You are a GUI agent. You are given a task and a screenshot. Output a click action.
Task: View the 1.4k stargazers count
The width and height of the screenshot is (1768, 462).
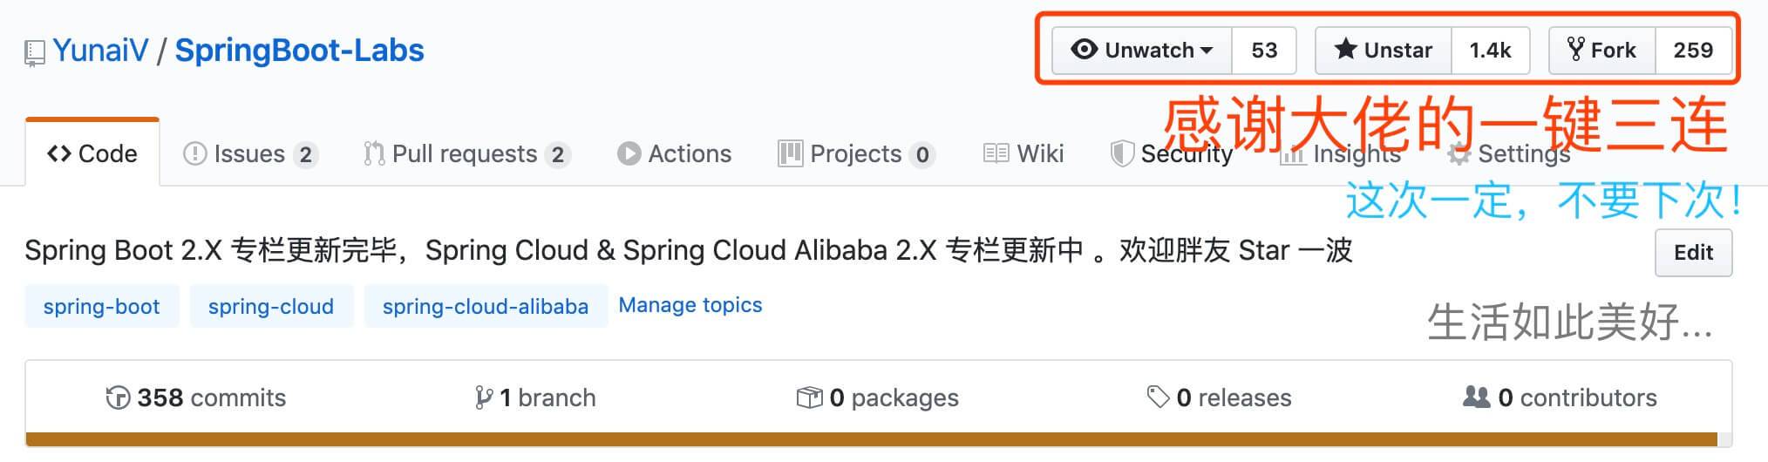coord(1490,51)
